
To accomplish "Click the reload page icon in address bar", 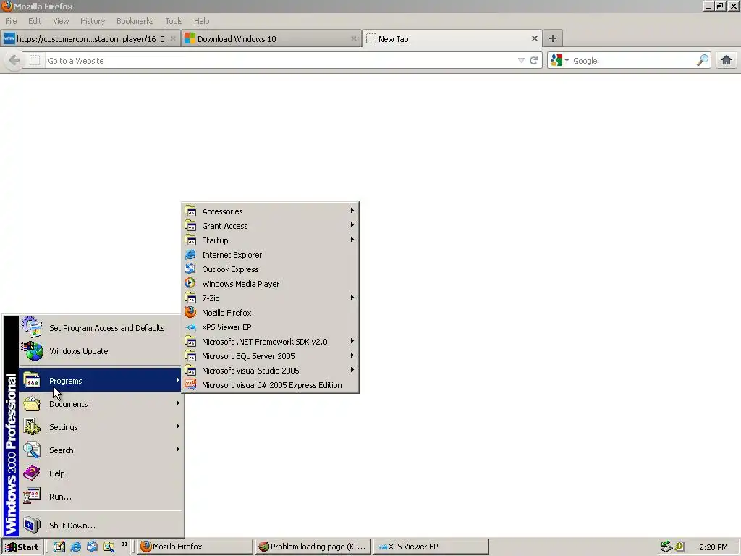I will coord(533,60).
